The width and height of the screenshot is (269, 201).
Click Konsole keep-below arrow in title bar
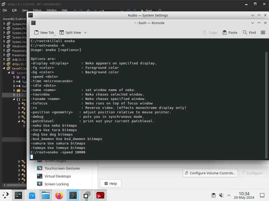[252, 23]
